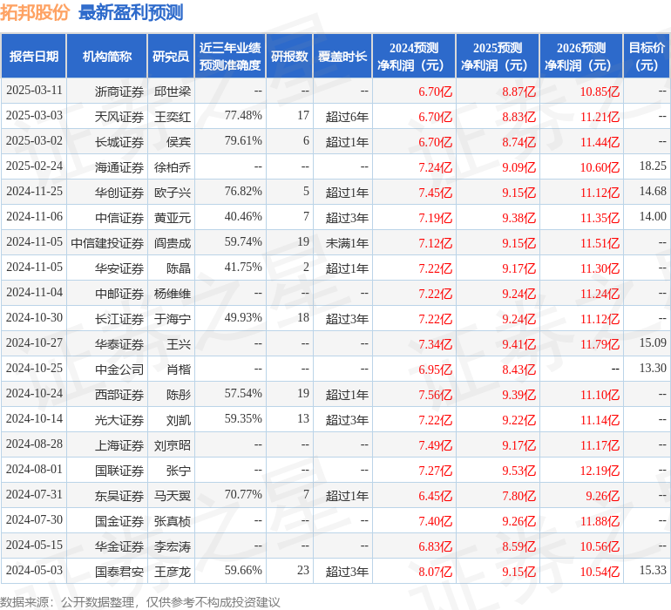Screen dimensions: 671x610
Task: Click the 2025预测净利润 header
Action: [x=498, y=56]
